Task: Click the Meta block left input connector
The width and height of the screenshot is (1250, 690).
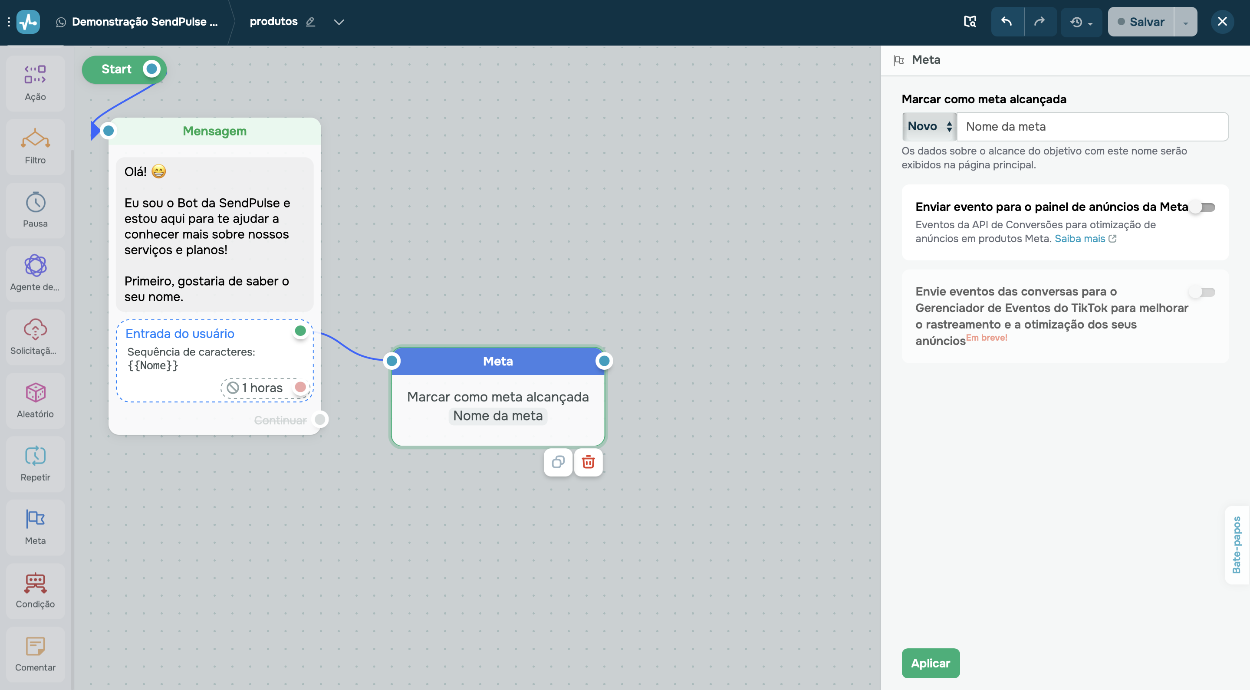Action: (x=391, y=361)
